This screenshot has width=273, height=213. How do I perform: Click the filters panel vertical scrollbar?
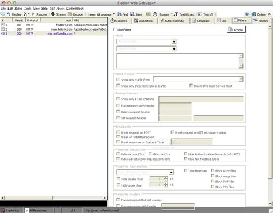coord(270,115)
